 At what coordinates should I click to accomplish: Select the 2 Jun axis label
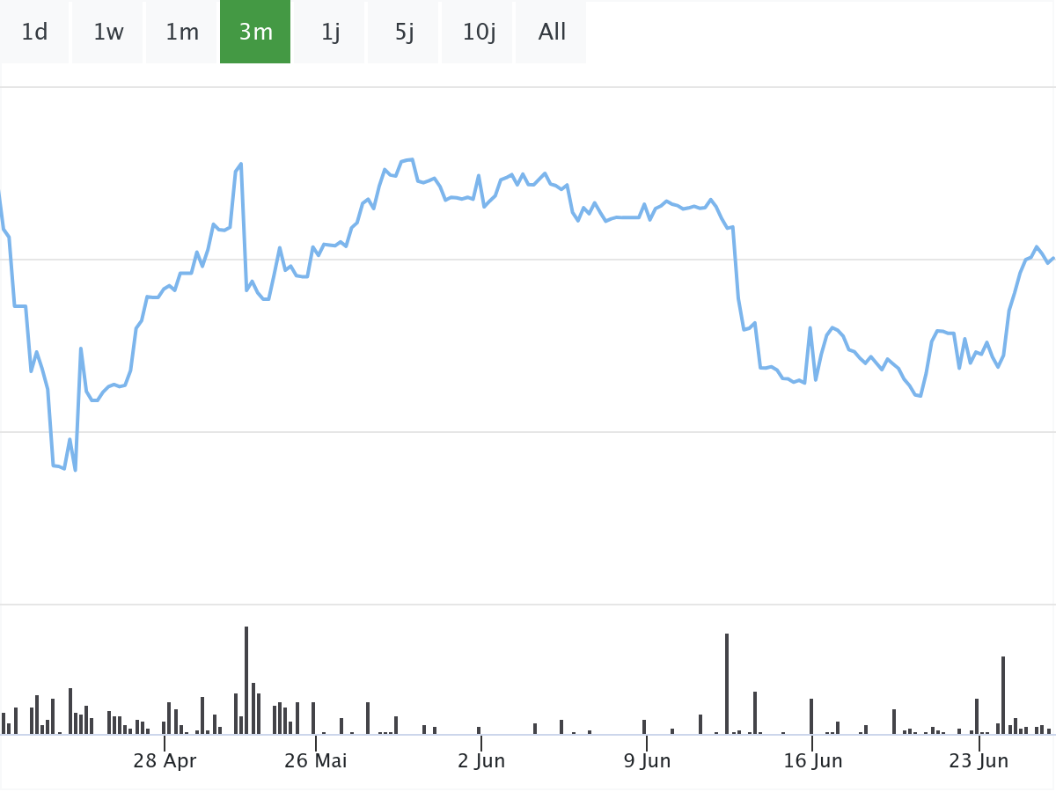[x=481, y=760]
